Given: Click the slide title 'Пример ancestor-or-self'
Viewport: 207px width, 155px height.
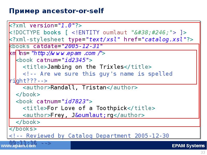Looking at the screenshot, I should [56, 11].
